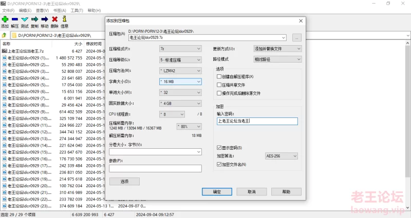Click the size value 1 480 572 755
The height and width of the screenshot is (218, 411).
tap(69, 58)
